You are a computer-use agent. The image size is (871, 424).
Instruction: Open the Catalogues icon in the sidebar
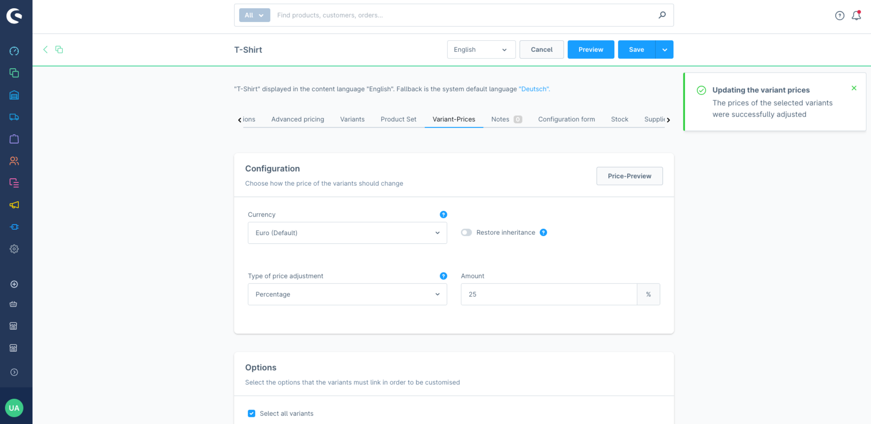click(14, 73)
